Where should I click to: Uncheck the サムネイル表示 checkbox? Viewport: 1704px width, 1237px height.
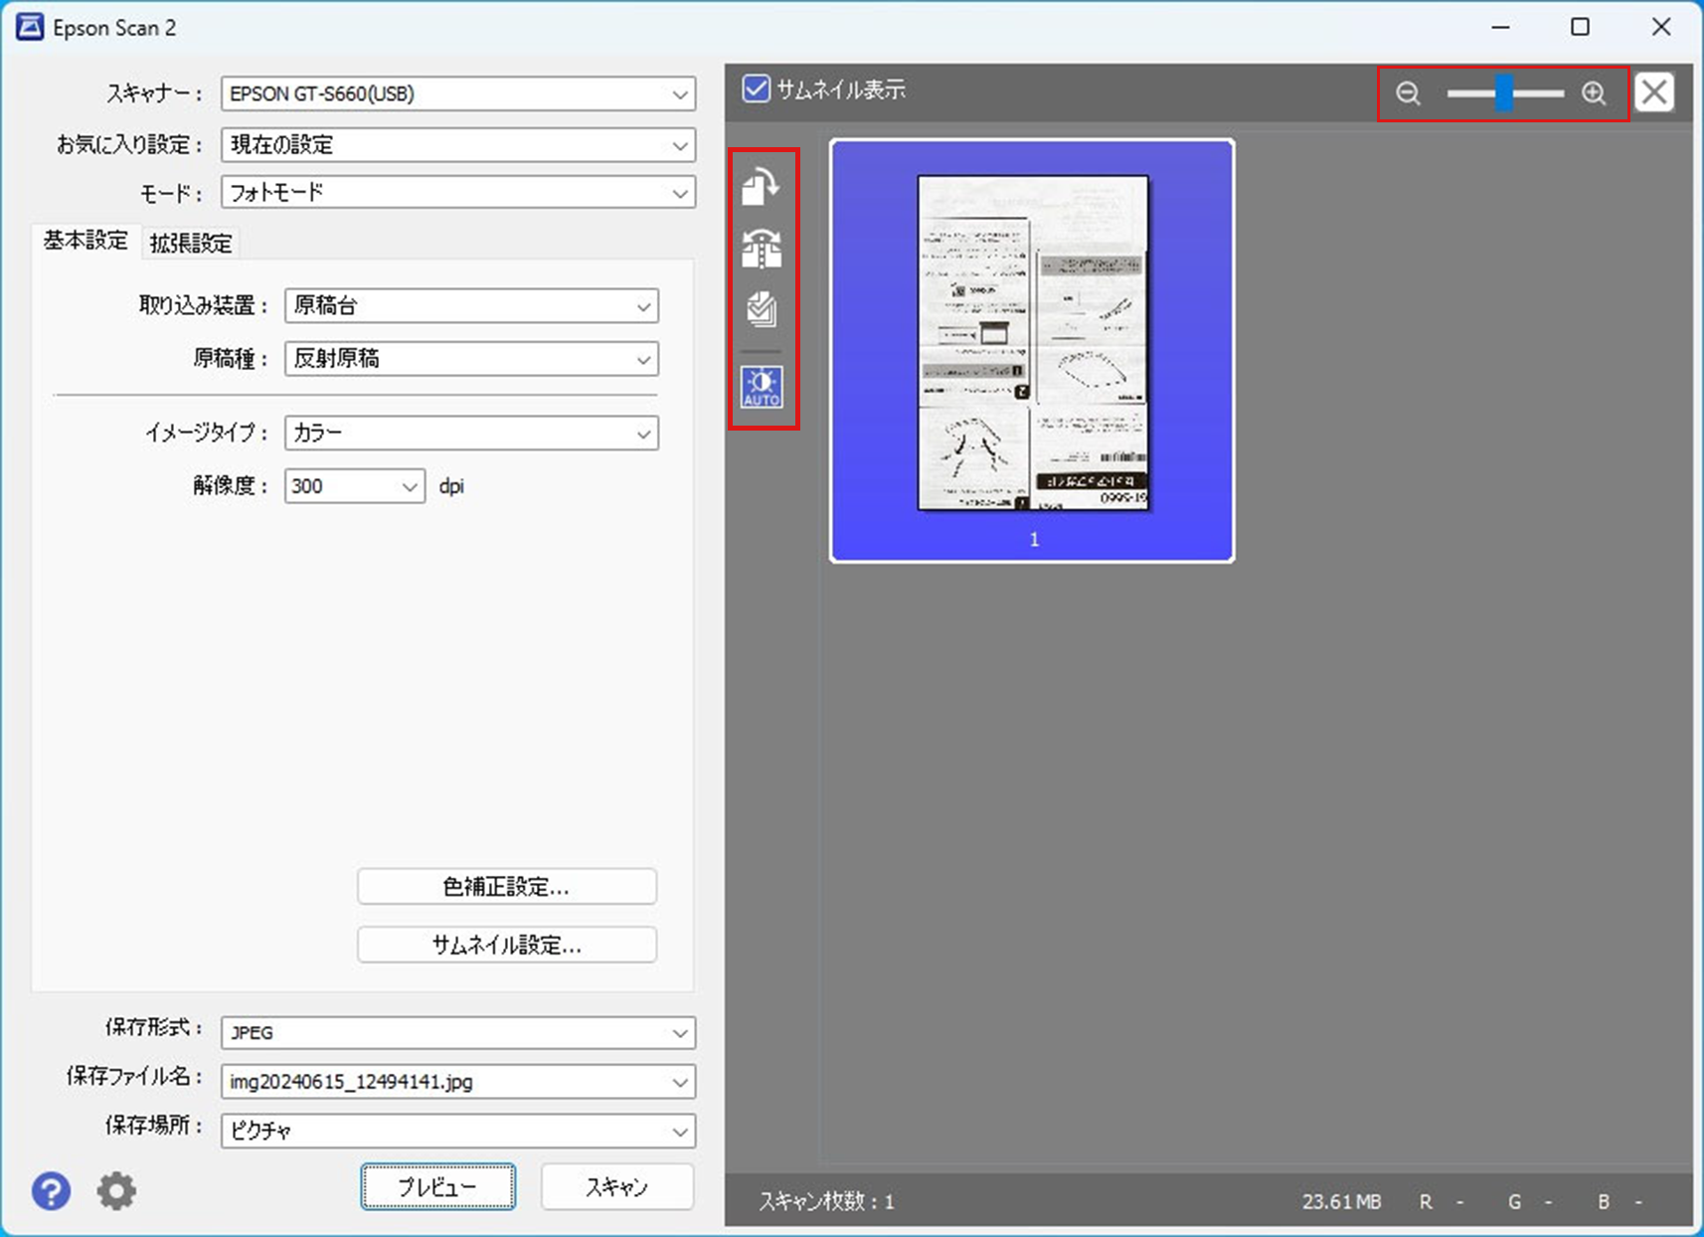click(x=757, y=89)
